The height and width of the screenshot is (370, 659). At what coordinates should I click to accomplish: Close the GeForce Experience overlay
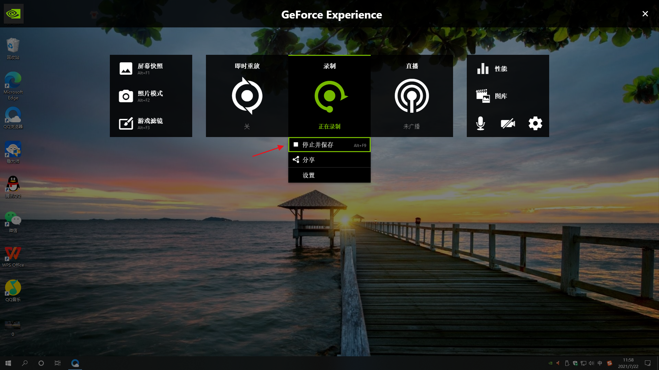pyautogui.click(x=645, y=14)
